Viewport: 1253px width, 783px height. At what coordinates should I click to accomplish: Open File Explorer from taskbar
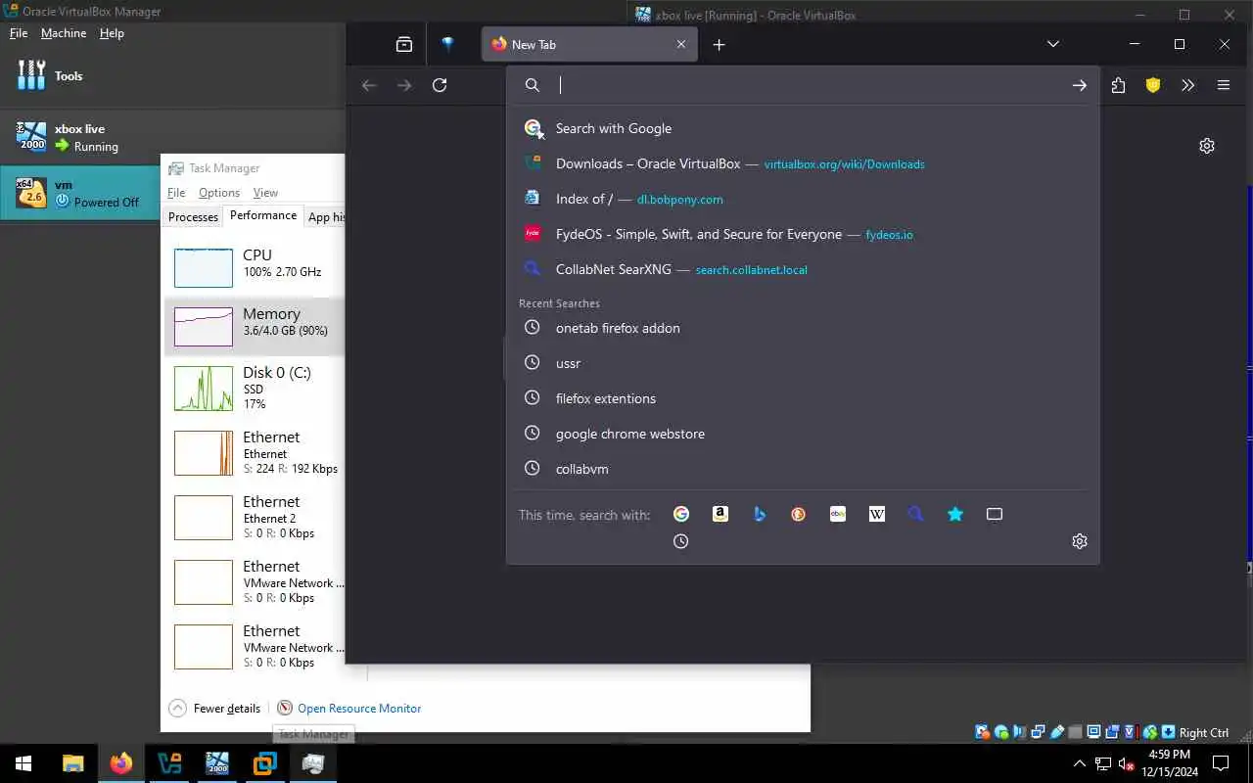pos(72,763)
